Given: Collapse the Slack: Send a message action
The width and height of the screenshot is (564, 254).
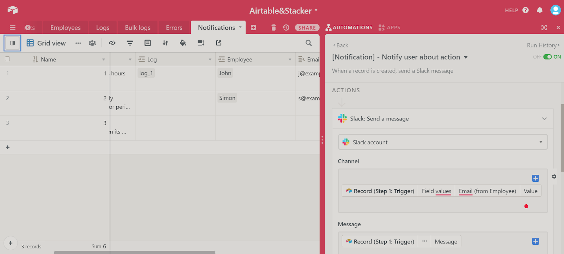Looking at the screenshot, I should (545, 119).
